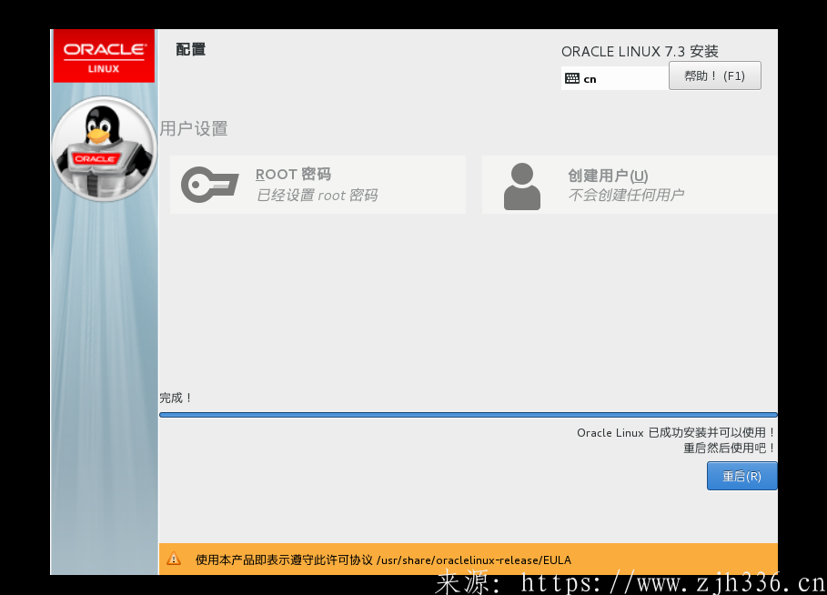The height and width of the screenshot is (595, 827).
Task: Click the Oracle Linux 已成功安装 message
Action: tap(676, 432)
